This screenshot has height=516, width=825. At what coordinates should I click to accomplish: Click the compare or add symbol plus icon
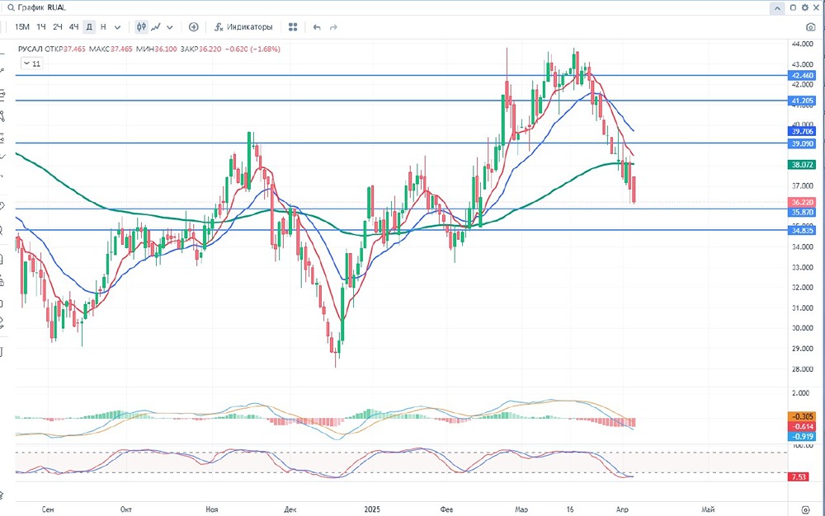pos(194,27)
